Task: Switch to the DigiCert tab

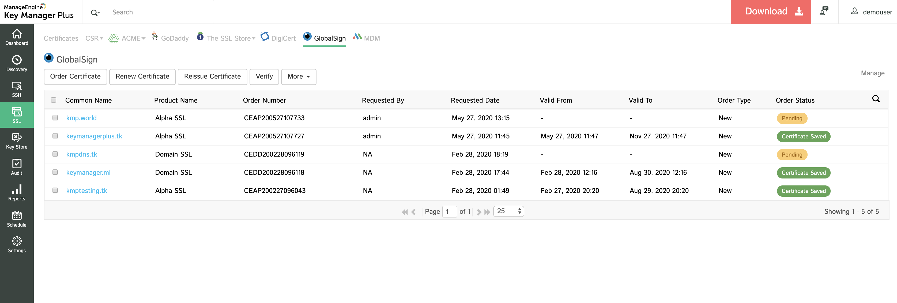Action: tap(278, 38)
